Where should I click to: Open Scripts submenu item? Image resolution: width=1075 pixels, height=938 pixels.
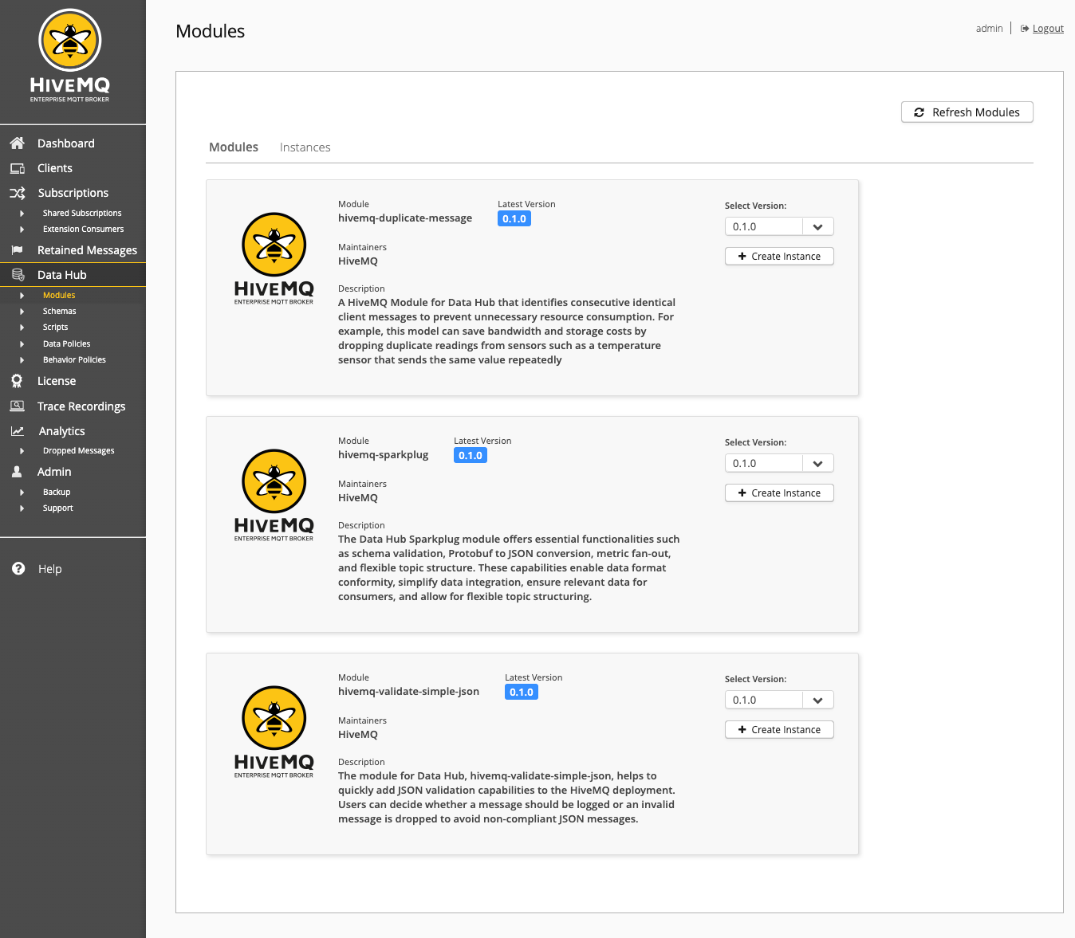[55, 328]
